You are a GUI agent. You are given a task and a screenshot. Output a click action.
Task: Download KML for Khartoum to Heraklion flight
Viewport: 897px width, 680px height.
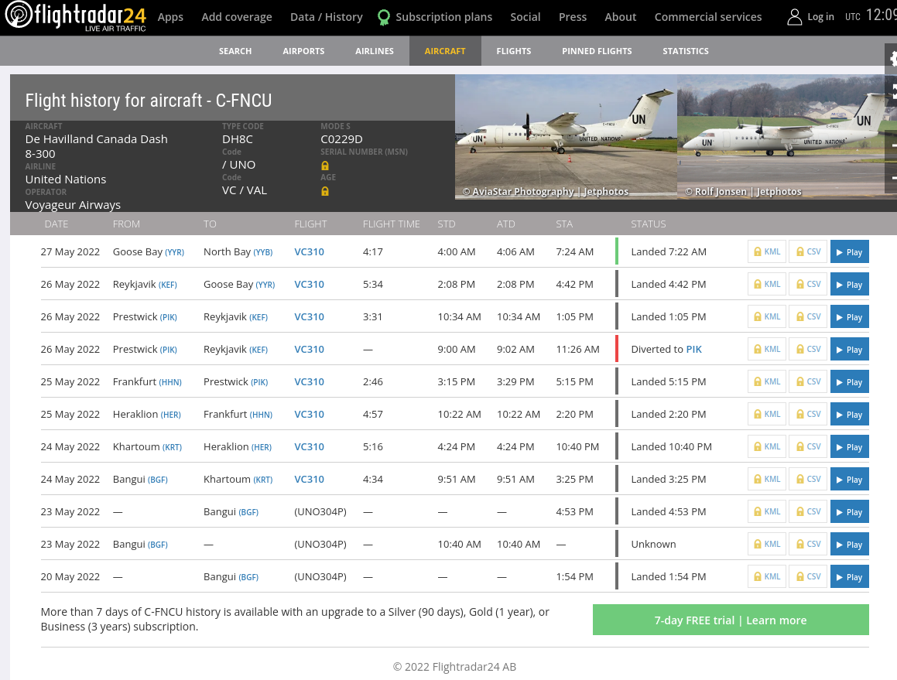pyautogui.click(x=766, y=446)
